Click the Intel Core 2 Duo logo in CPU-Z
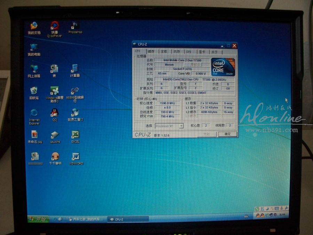 click(223, 67)
